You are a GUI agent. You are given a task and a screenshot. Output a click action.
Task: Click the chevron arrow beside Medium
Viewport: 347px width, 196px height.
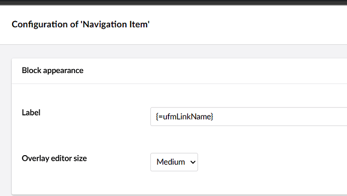(193, 162)
